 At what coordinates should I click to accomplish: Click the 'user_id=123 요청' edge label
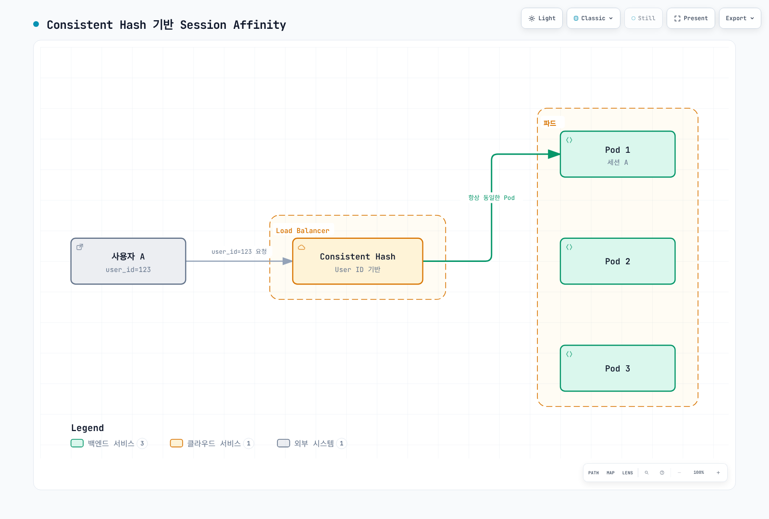point(239,252)
